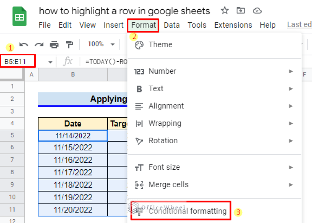Select cell containing 11/16/2022
Image resolution: width=312 pixels, height=223 pixels.
(x=73, y=160)
